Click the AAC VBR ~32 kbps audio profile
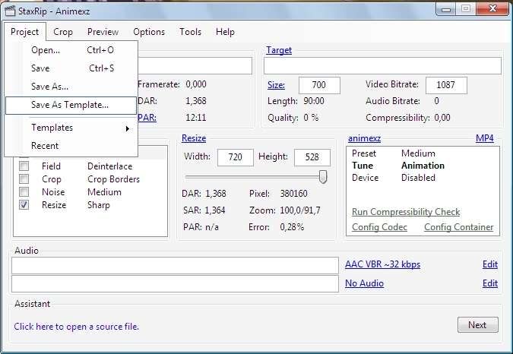 click(382, 264)
